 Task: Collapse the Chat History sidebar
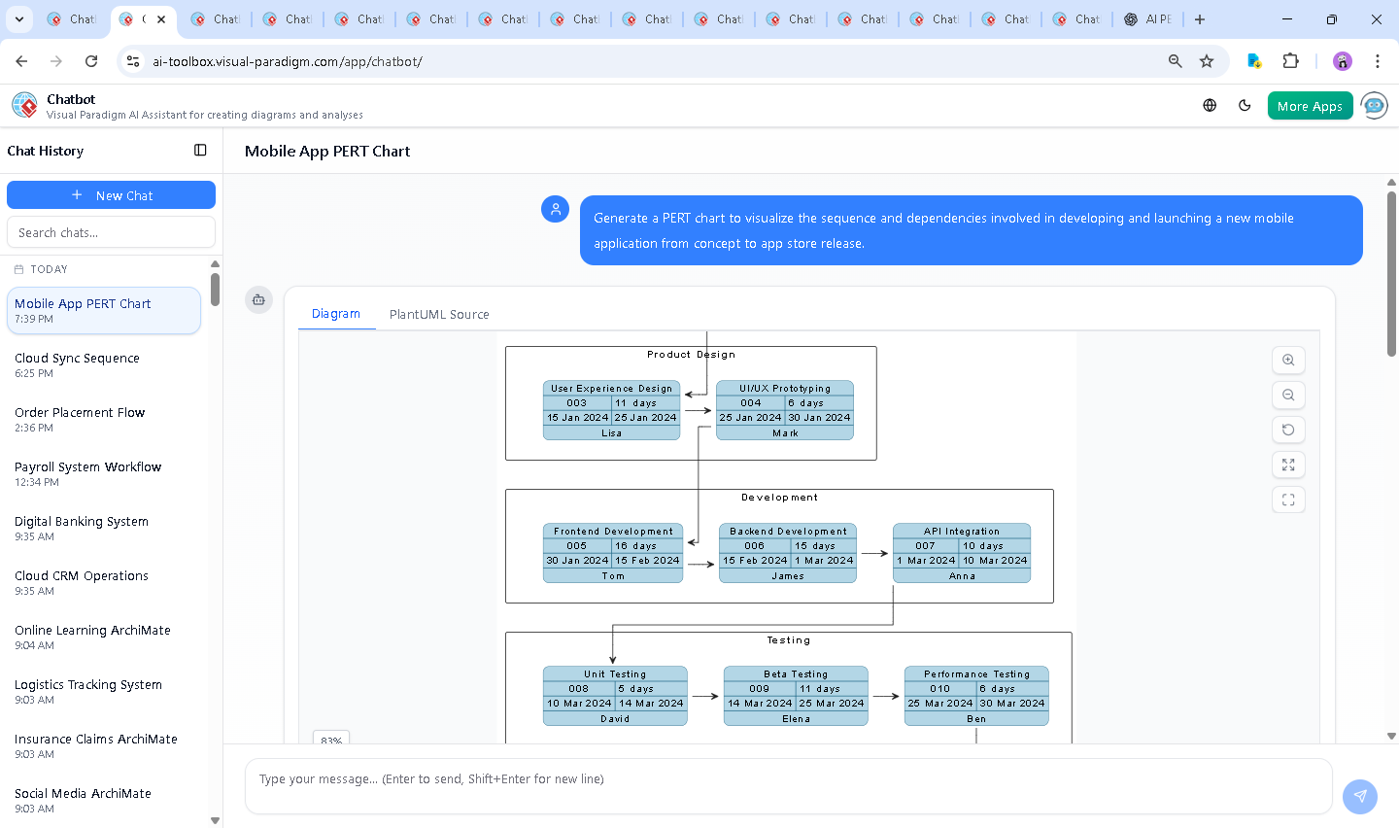(200, 151)
